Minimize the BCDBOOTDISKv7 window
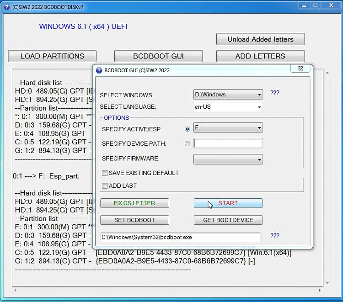The width and height of the screenshot is (343, 302). [x=304, y=5]
